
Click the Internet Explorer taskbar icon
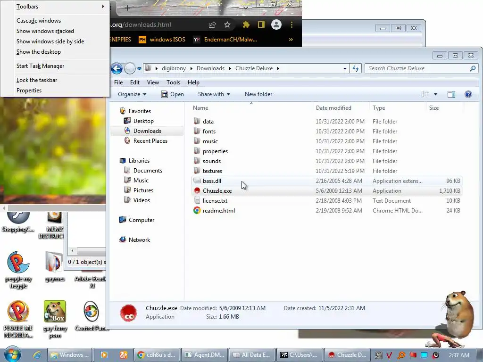point(37,355)
